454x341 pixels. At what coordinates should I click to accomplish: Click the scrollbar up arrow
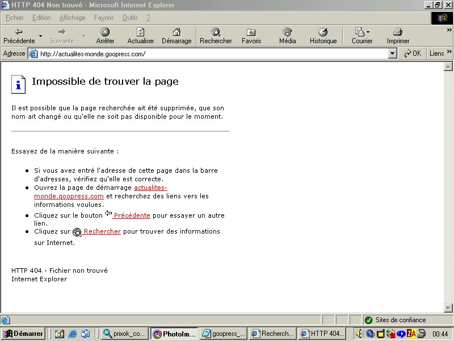(448, 66)
